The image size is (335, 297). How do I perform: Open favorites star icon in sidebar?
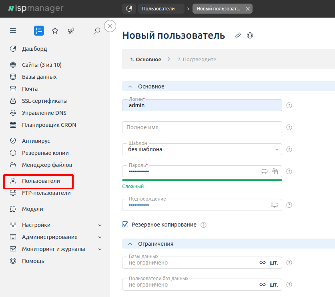click(55, 30)
